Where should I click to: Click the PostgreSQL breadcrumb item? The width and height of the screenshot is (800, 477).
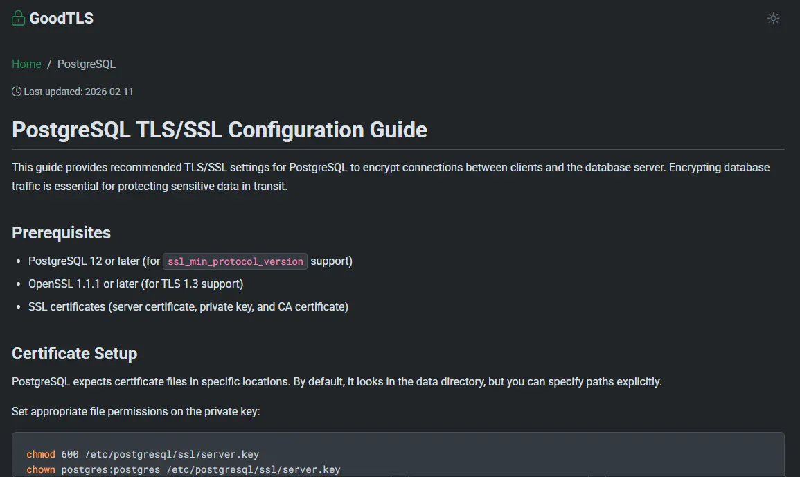[86, 64]
